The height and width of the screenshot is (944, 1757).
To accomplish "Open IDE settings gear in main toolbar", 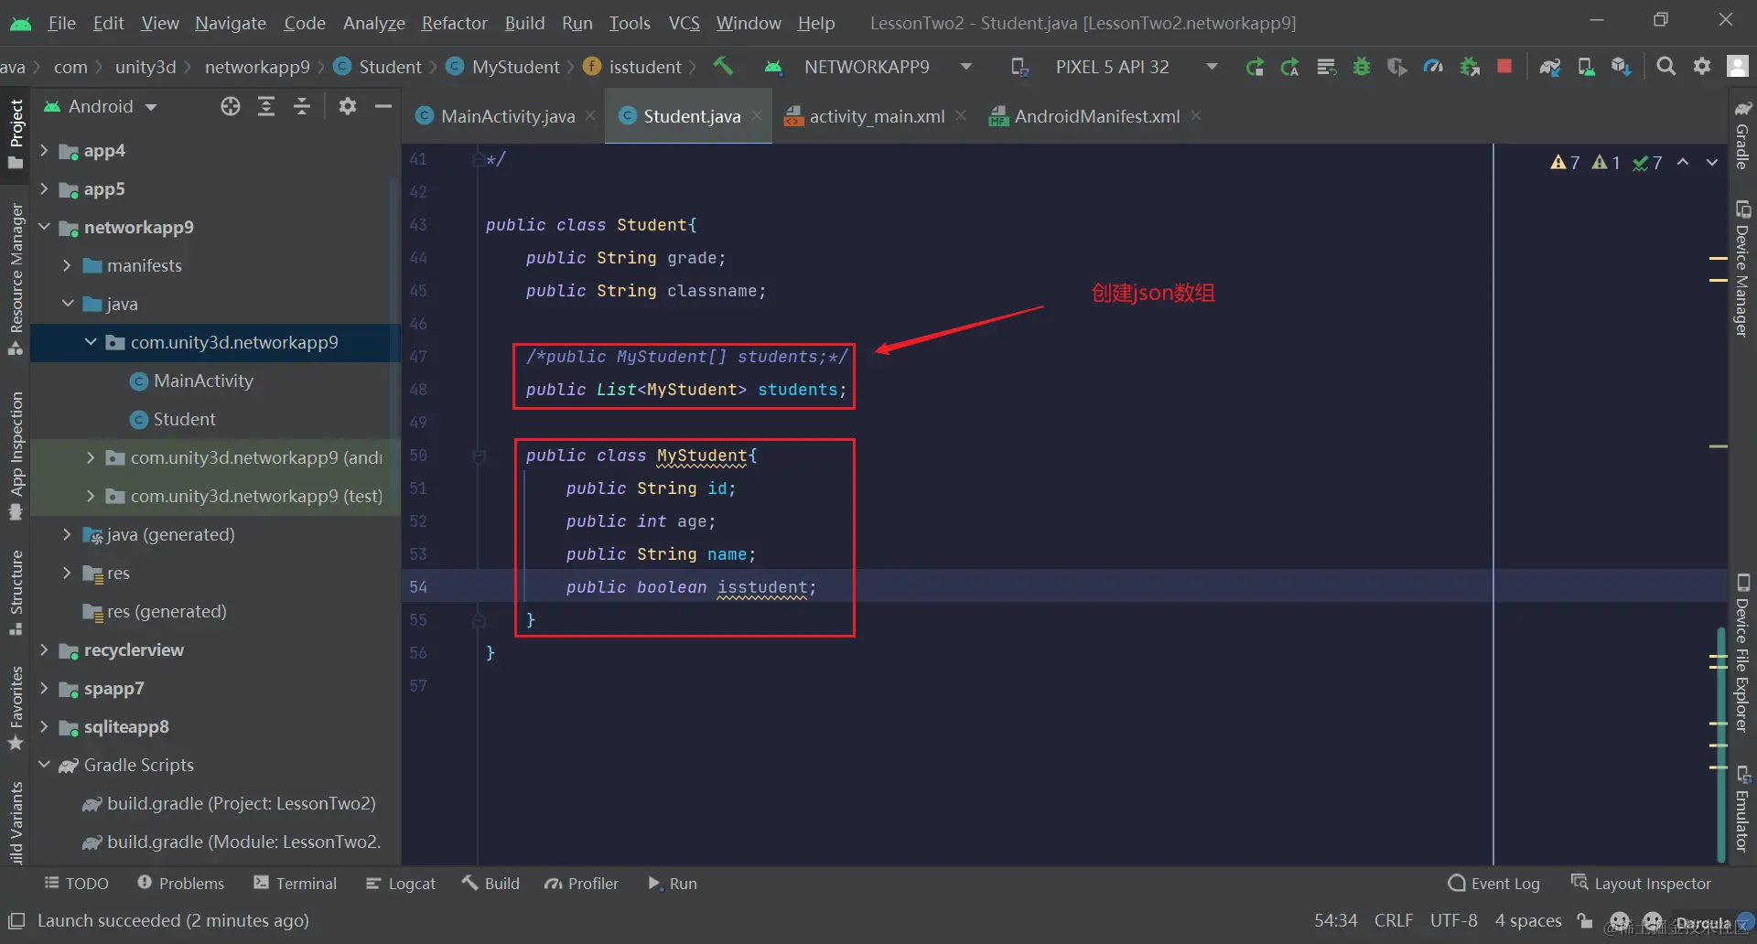I will [1702, 67].
